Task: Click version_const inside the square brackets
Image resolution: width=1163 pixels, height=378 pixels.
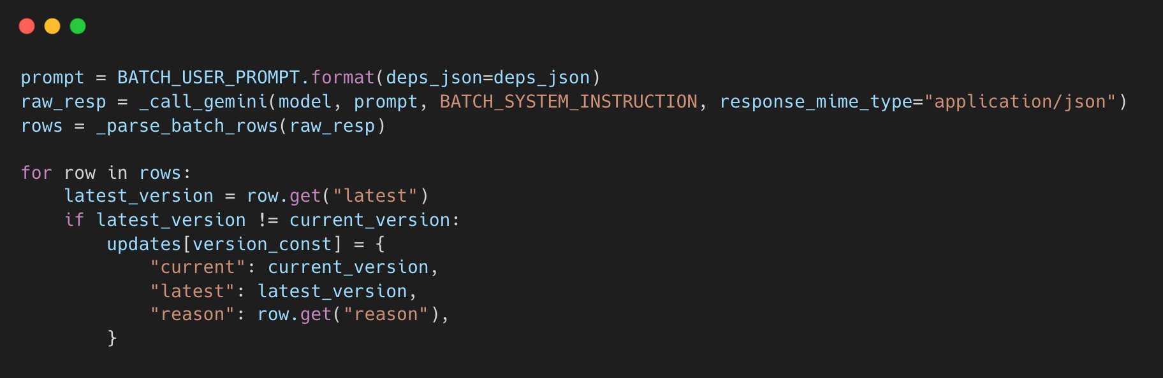Action: (x=262, y=244)
